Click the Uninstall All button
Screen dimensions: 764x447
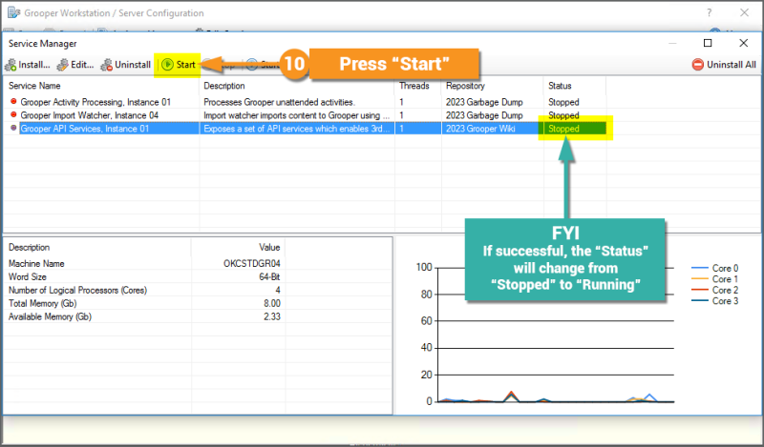724,65
